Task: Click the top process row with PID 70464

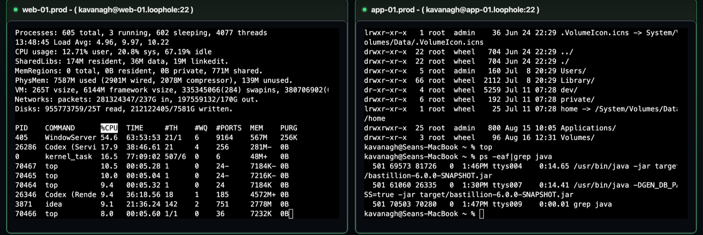Action: click(x=152, y=185)
